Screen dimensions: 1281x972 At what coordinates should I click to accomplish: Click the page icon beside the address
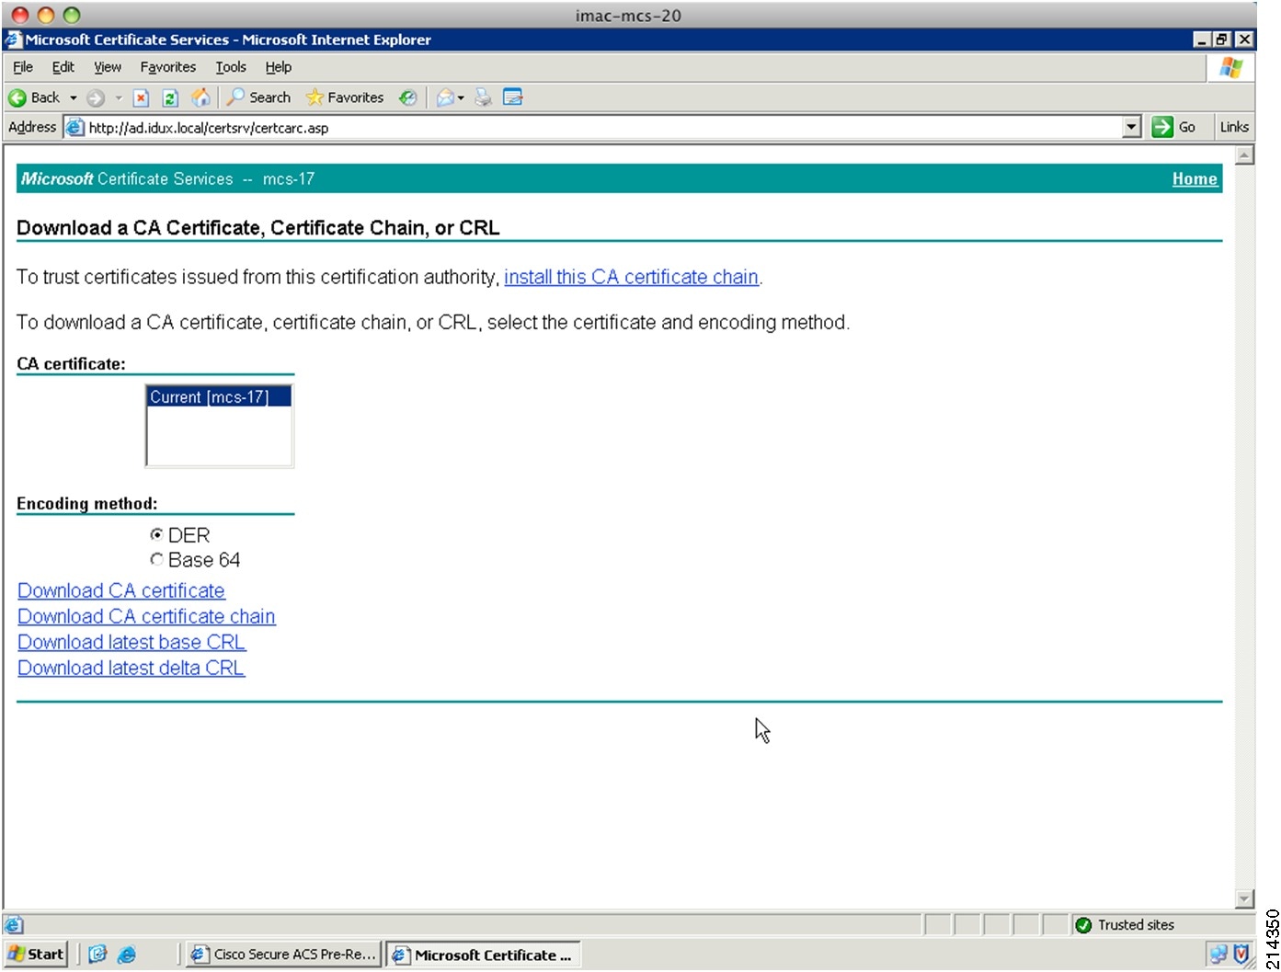pos(74,128)
